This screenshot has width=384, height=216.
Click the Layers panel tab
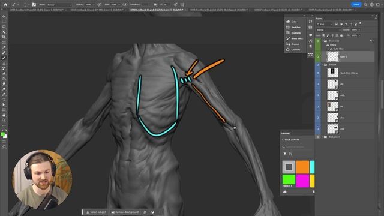pos(319,19)
